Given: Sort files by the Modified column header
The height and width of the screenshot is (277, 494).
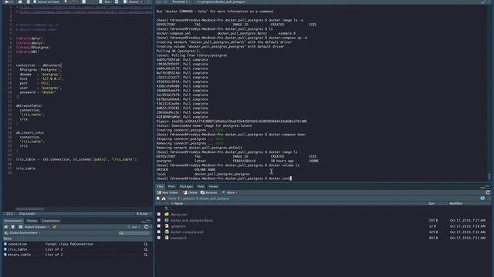Looking at the screenshot, I should click(x=455, y=203).
